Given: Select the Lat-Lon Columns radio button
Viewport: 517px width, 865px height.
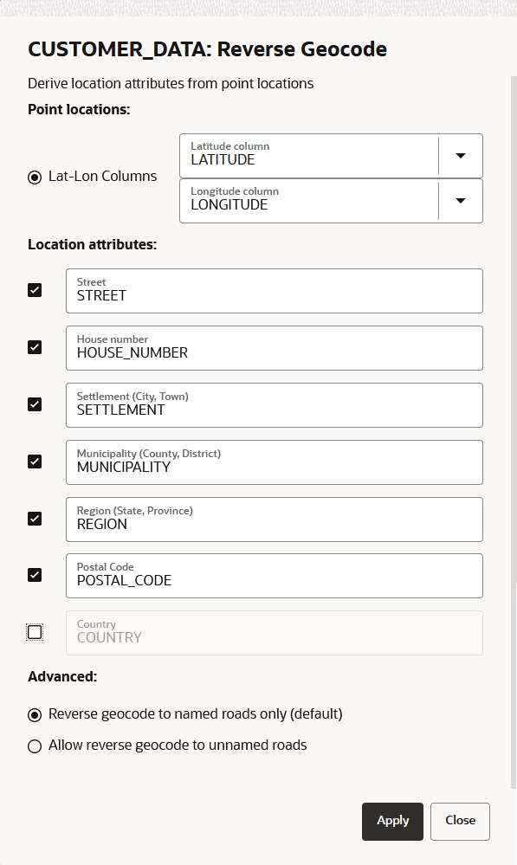Looking at the screenshot, I should [35, 178].
